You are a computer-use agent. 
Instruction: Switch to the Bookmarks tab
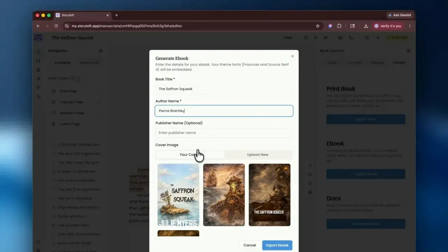pos(90,63)
